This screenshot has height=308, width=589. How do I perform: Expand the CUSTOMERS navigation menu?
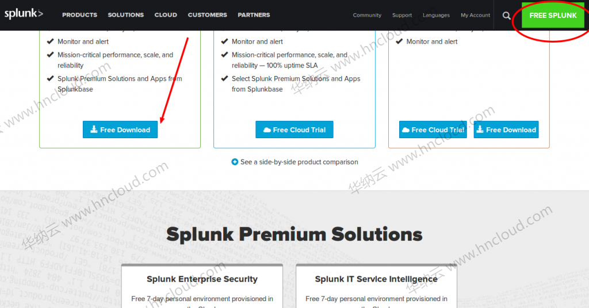(207, 15)
